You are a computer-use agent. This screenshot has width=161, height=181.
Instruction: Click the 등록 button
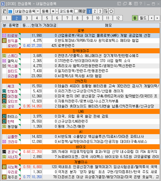pos(45,11)
